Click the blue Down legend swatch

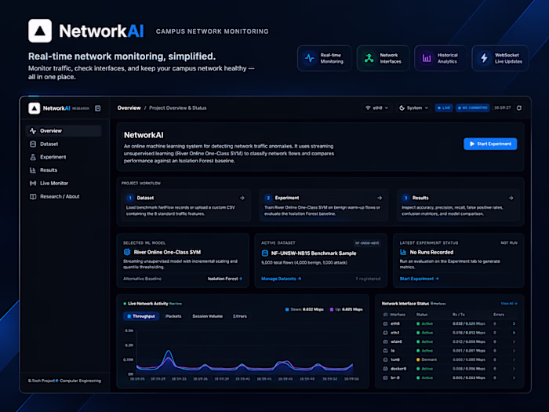point(287,309)
